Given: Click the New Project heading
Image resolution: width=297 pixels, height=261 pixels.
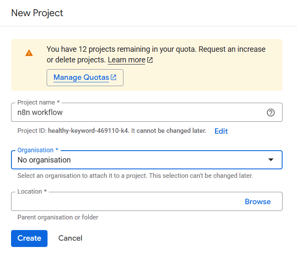Looking at the screenshot, I should click(x=37, y=13).
